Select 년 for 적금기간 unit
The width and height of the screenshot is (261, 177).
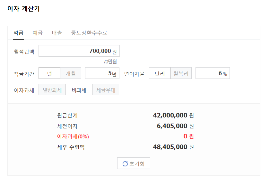(49, 73)
